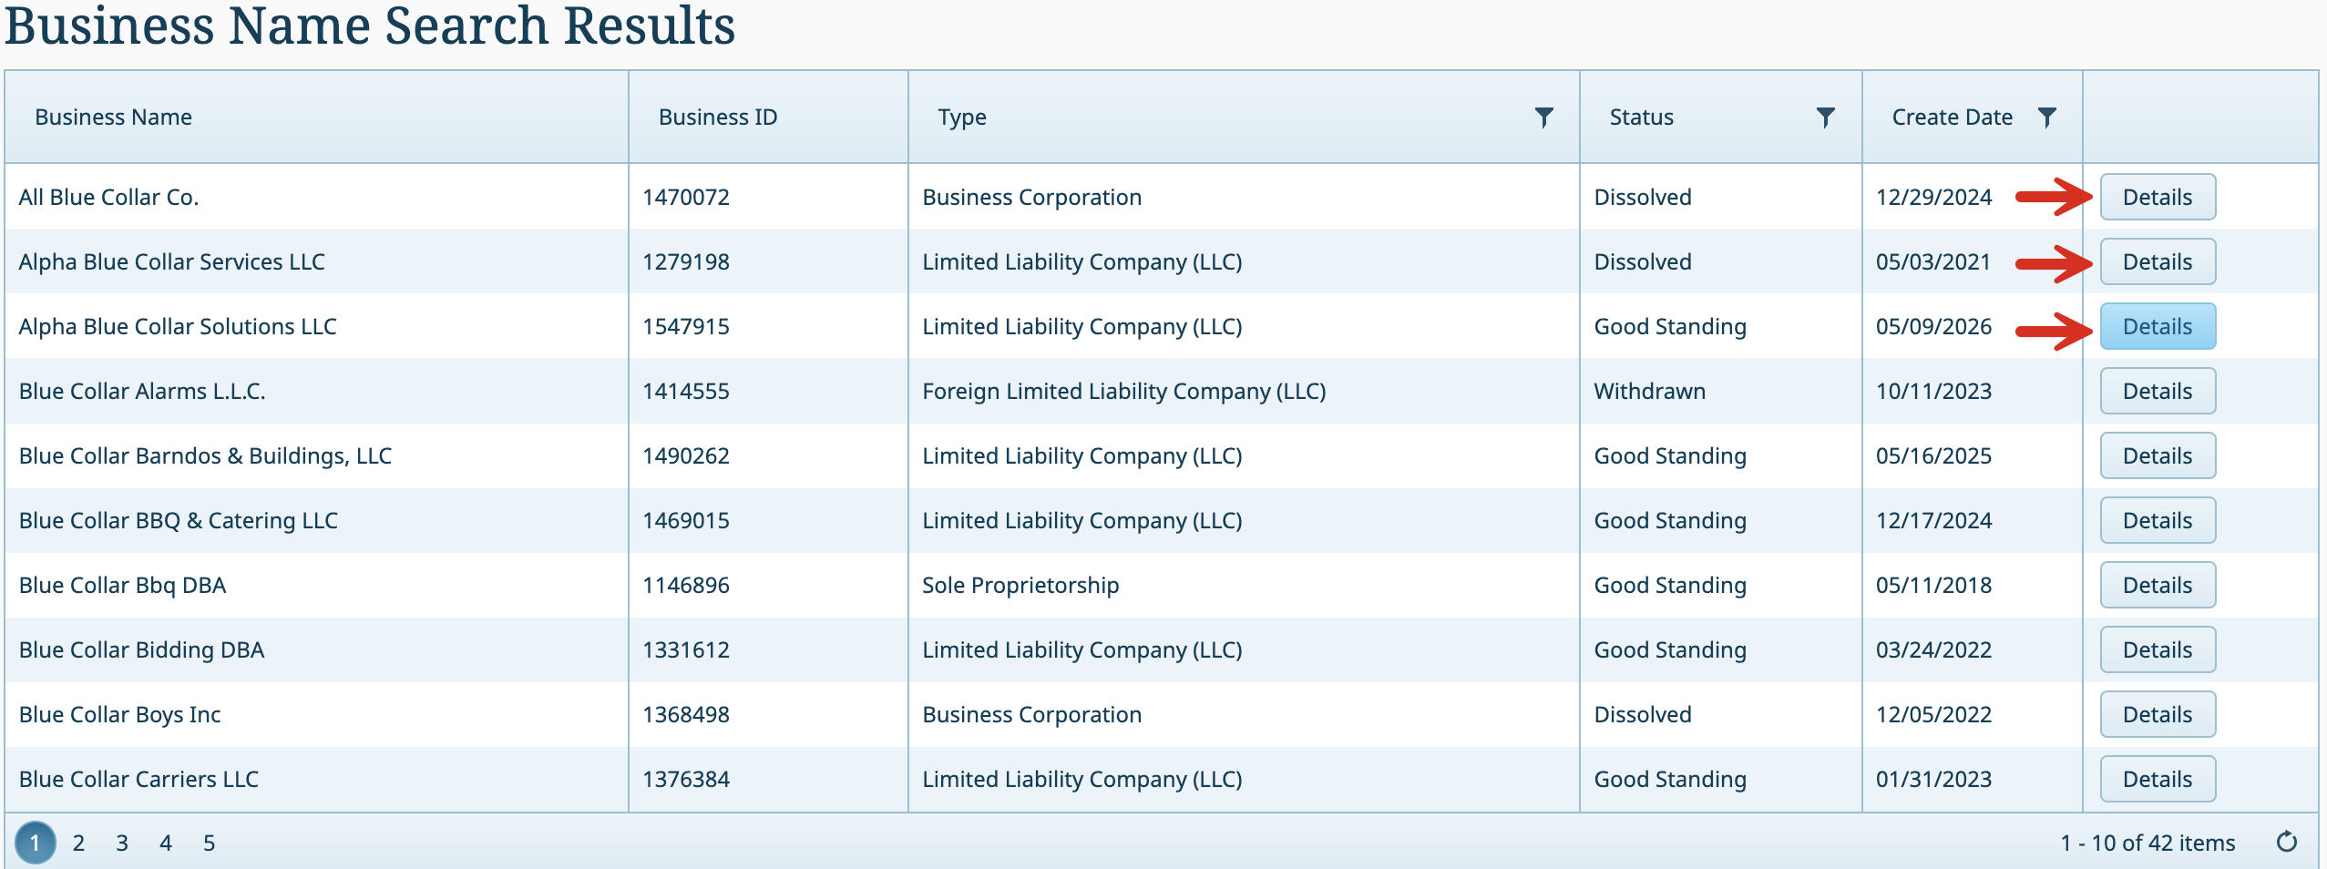Show Details for Blue Collar Barndos & Buildings
2327x869 pixels.
click(x=2158, y=455)
